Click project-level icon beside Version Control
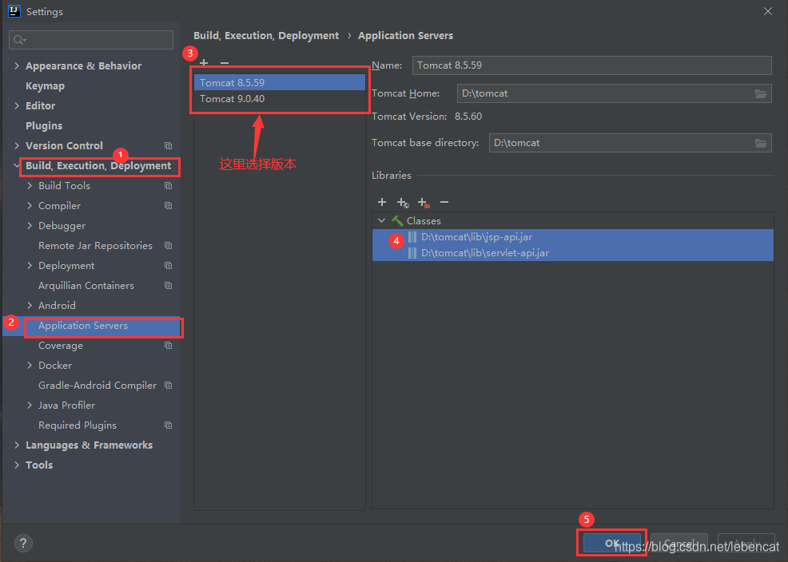The height and width of the screenshot is (562, 788). pyautogui.click(x=169, y=146)
